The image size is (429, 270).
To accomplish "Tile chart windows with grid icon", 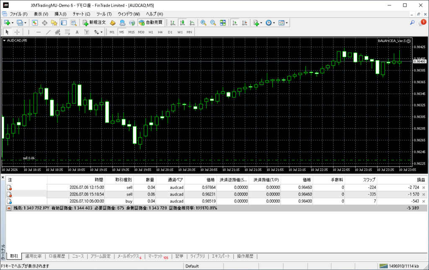I will pos(223,23).
